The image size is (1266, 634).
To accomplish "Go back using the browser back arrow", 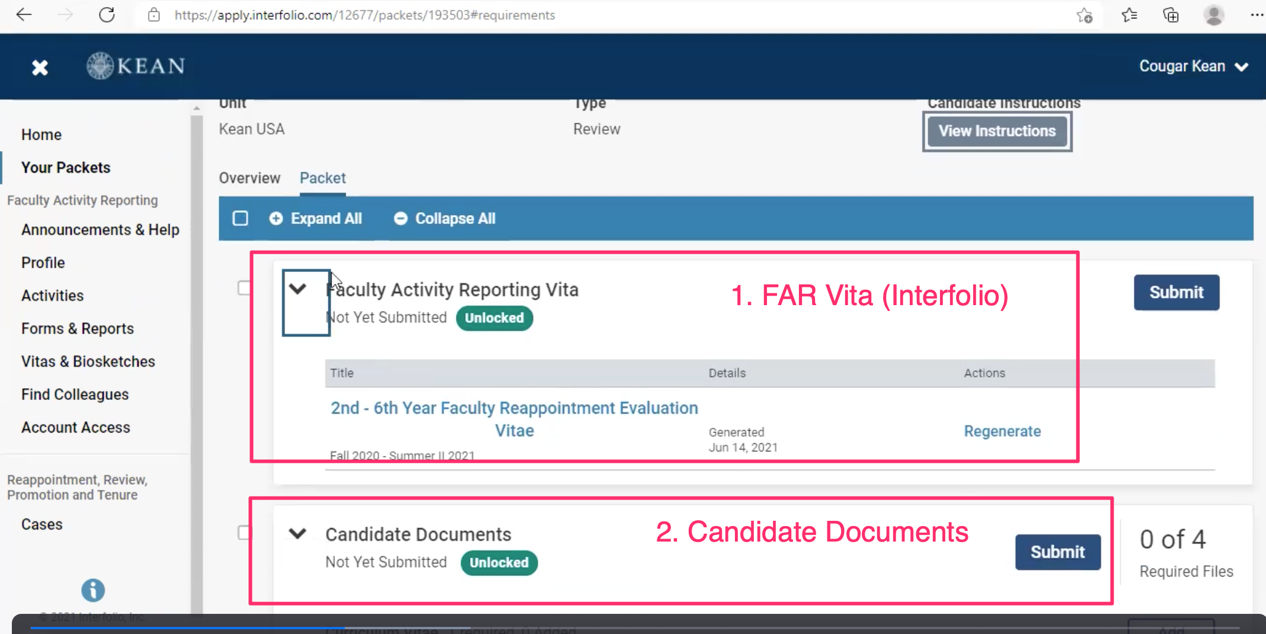I will click(24, 15).
